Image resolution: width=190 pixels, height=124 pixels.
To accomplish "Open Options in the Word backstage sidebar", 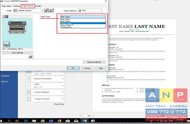I will [4, 81].
